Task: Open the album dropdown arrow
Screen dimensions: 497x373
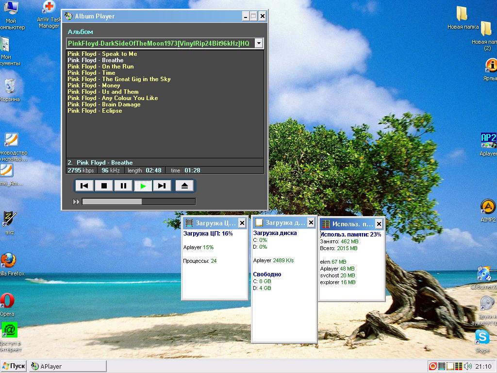Action: tap(259, 43)
